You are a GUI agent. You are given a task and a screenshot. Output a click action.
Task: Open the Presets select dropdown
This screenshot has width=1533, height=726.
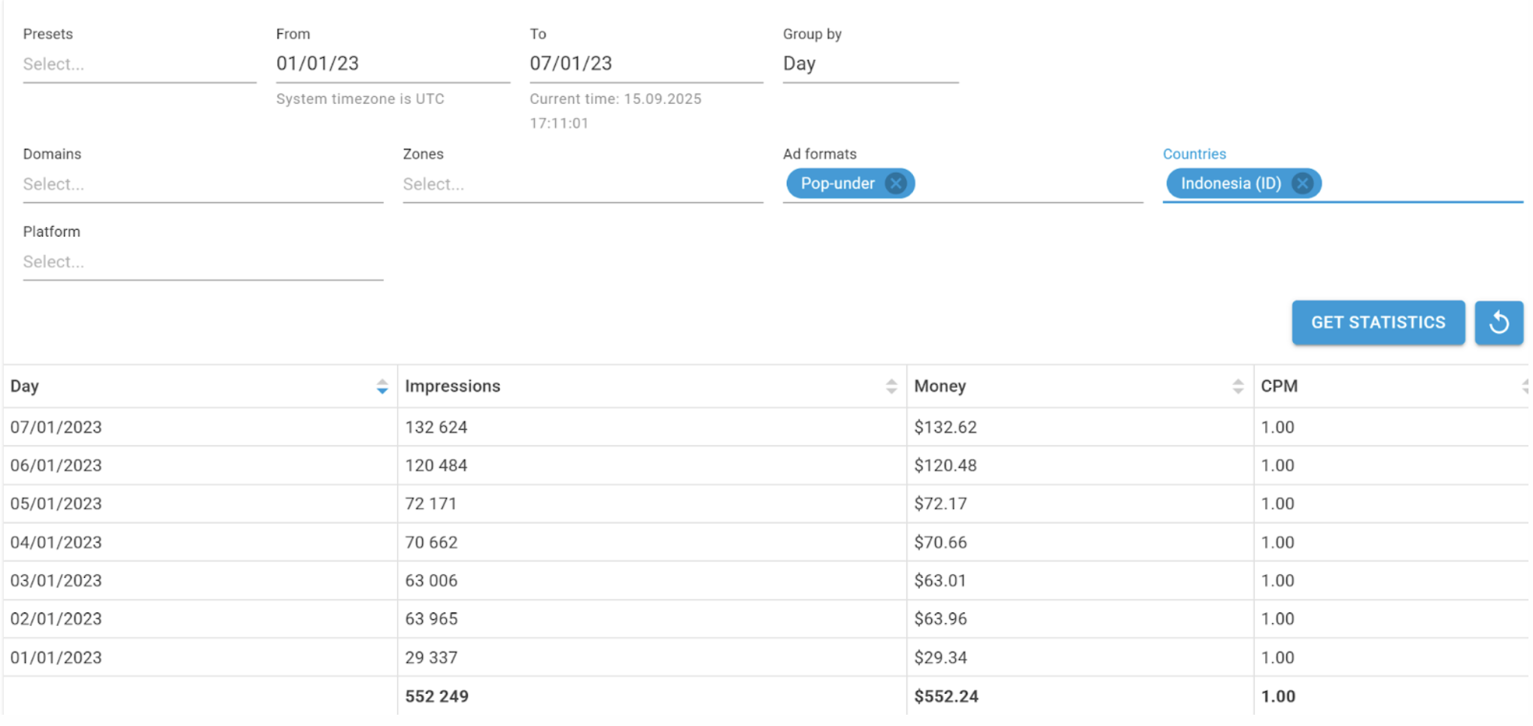click(x=139, y=65)
